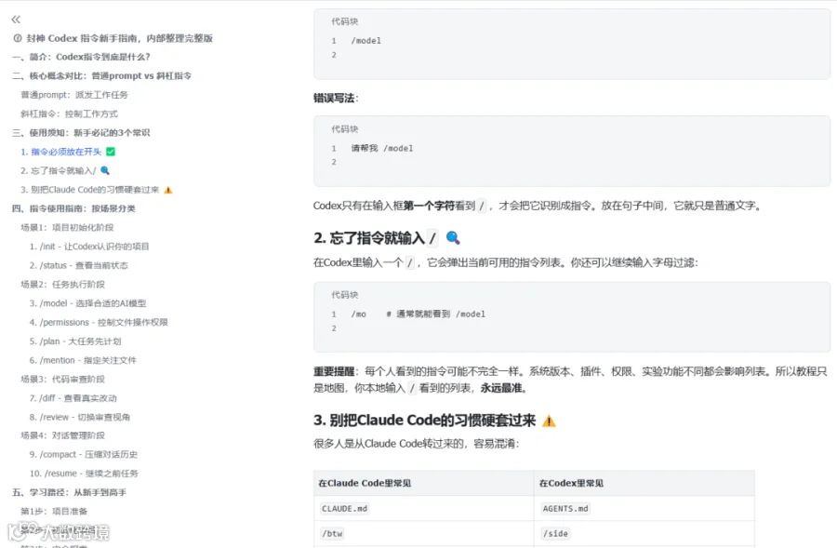Select '第1步：项目准备' outline entry
Image resolution: width=837 pixels, height=548 pixels.
pos(54,512)
